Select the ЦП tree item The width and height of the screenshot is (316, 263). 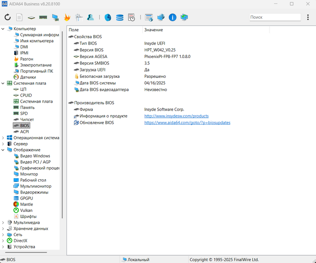click(x=20, y=89)
